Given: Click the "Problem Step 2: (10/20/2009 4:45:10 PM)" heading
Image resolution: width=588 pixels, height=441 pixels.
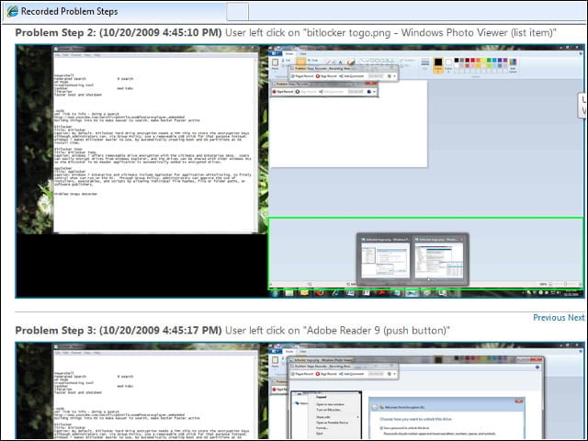Looking at the screenshot, I should (119, 33).
